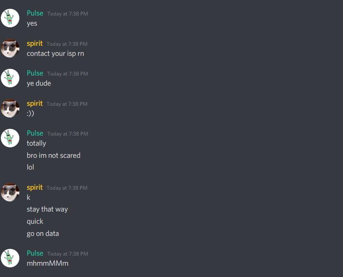Open the Pulse username above "totally"
The width and height of the screenshot is (343, 277).
pyautogui.click(x=35, y=133)
